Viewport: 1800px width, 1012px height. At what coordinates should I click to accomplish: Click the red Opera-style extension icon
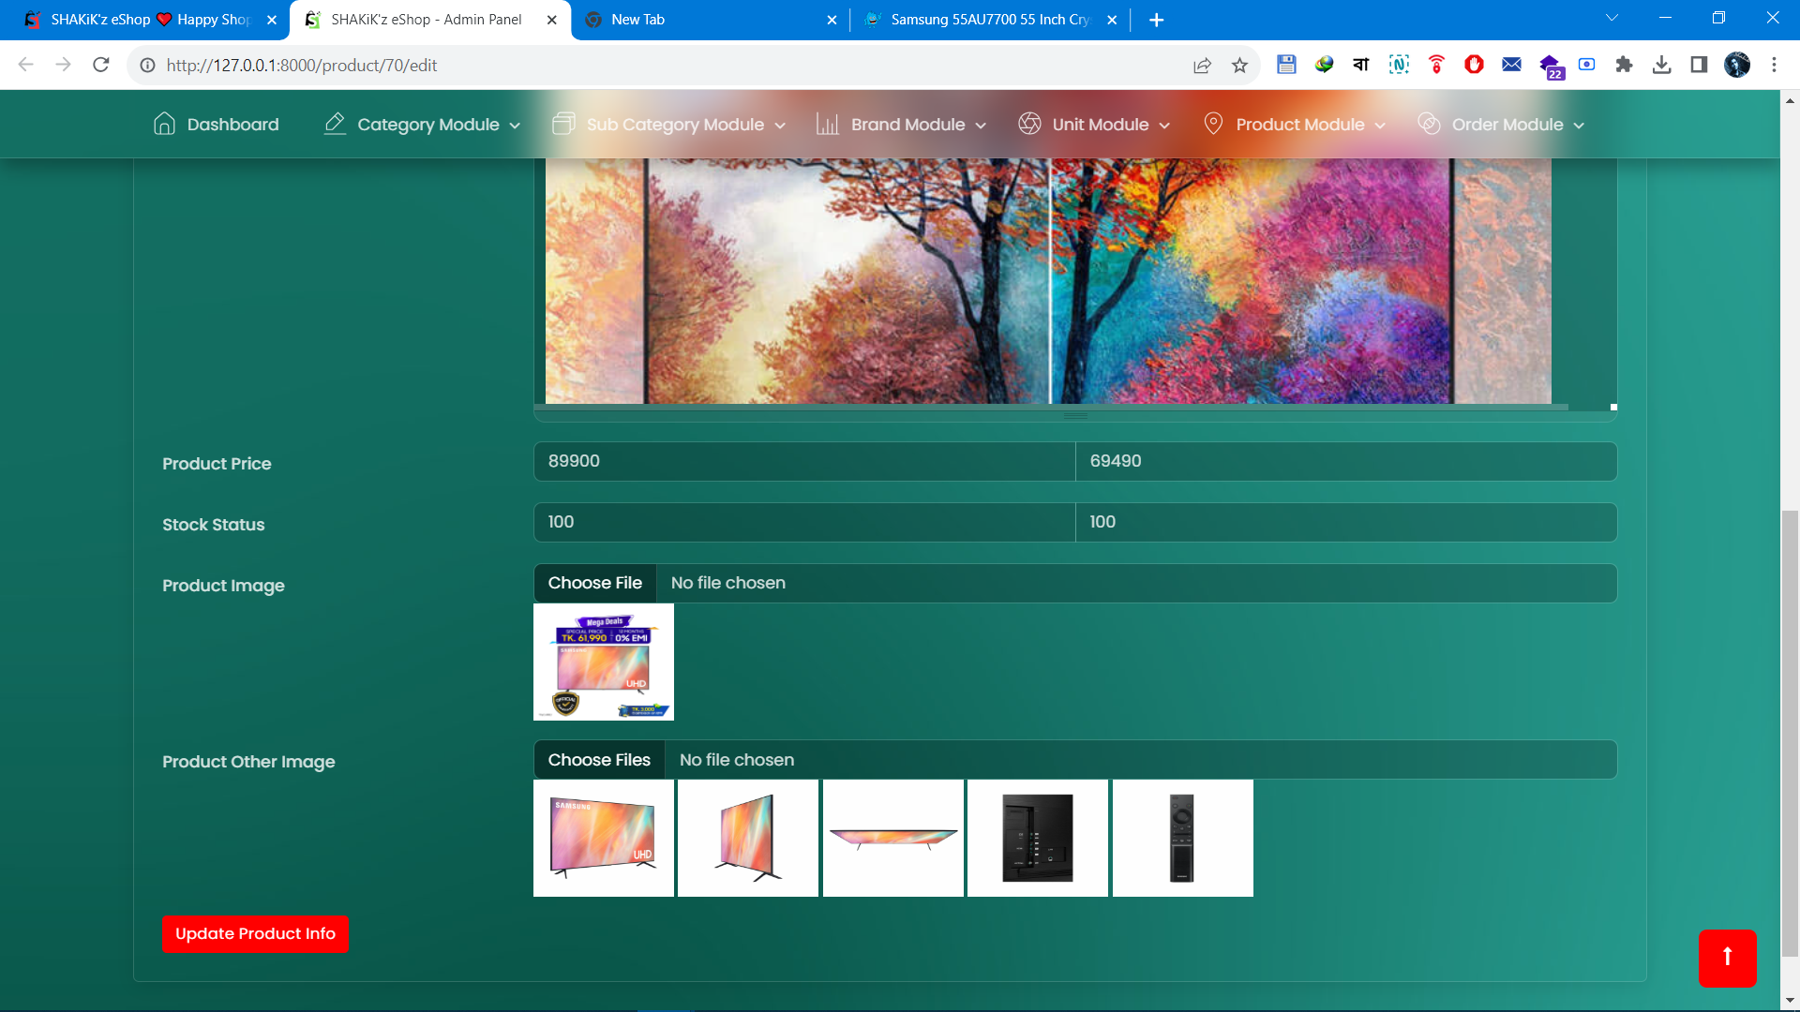coord(1474,65)
